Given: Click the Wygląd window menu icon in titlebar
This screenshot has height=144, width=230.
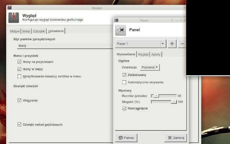Looking at the screenshot, I should point(9,8).
